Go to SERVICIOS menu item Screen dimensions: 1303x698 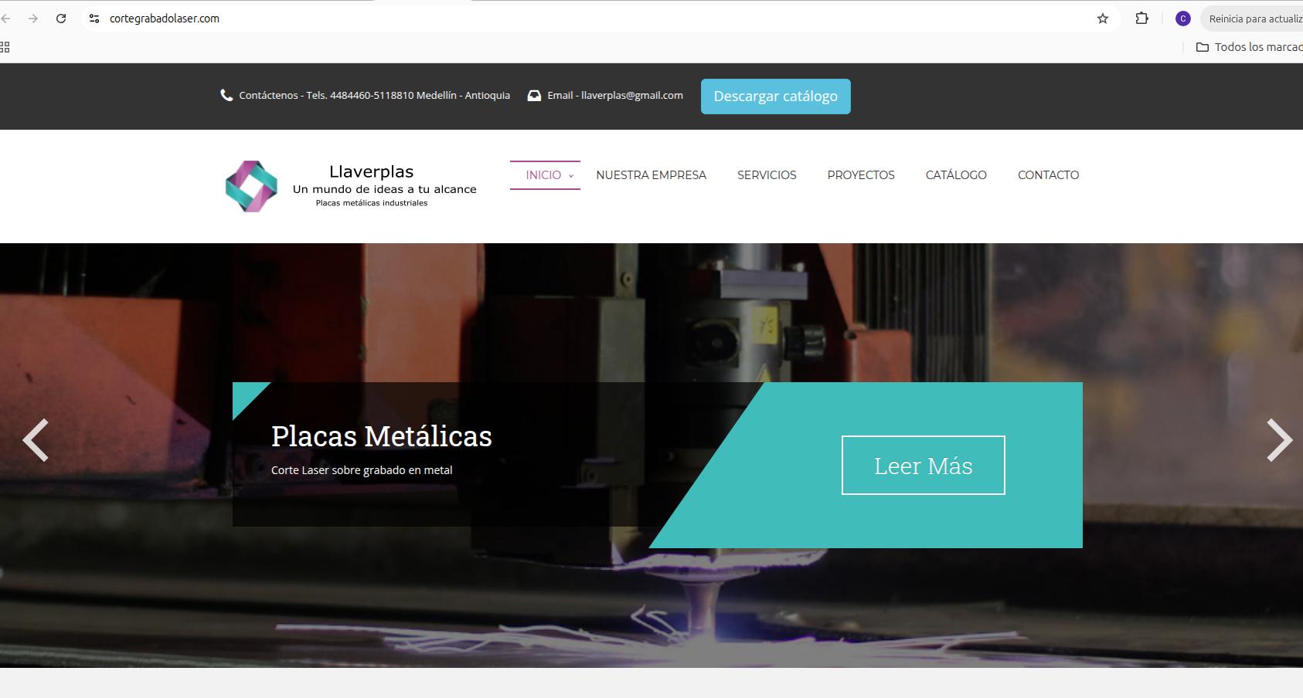point(767,175)
